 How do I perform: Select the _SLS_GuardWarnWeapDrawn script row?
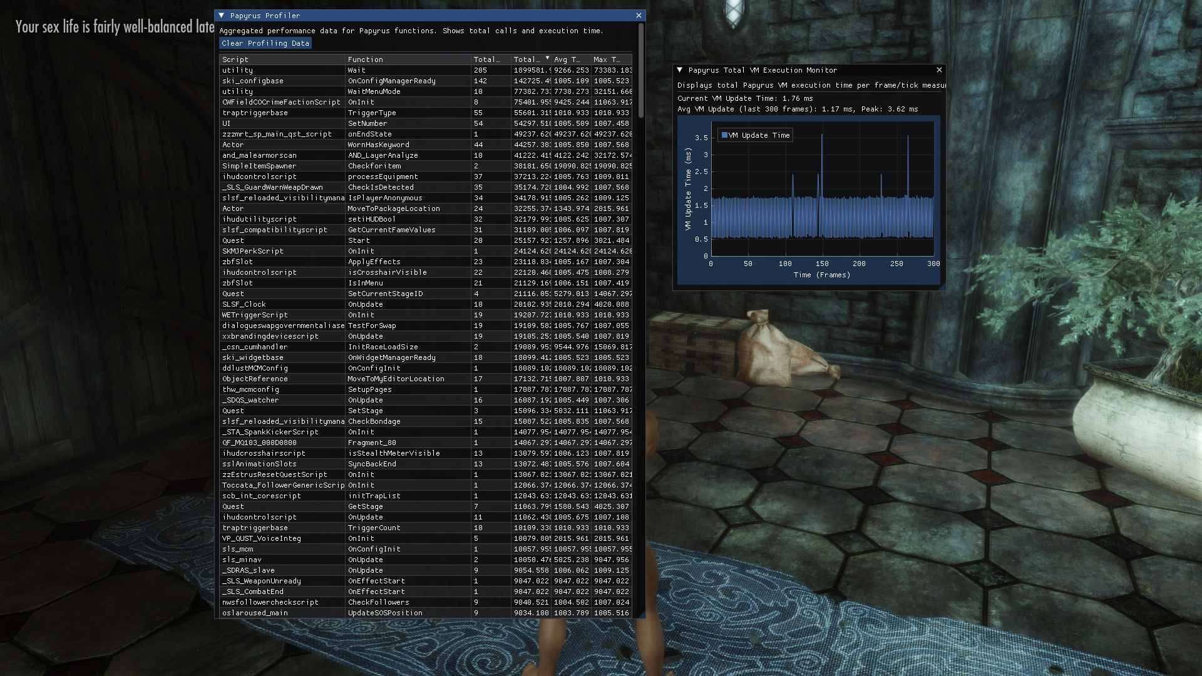[426, 187]
